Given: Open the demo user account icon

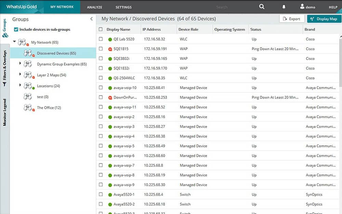Looking at the screenshot, I should 302,6.
